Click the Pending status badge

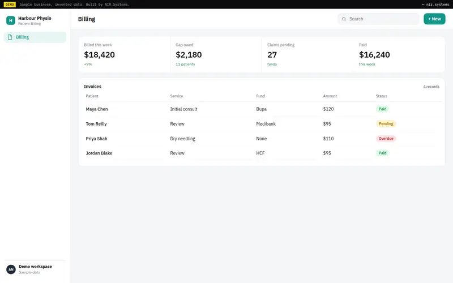[386, 124]
